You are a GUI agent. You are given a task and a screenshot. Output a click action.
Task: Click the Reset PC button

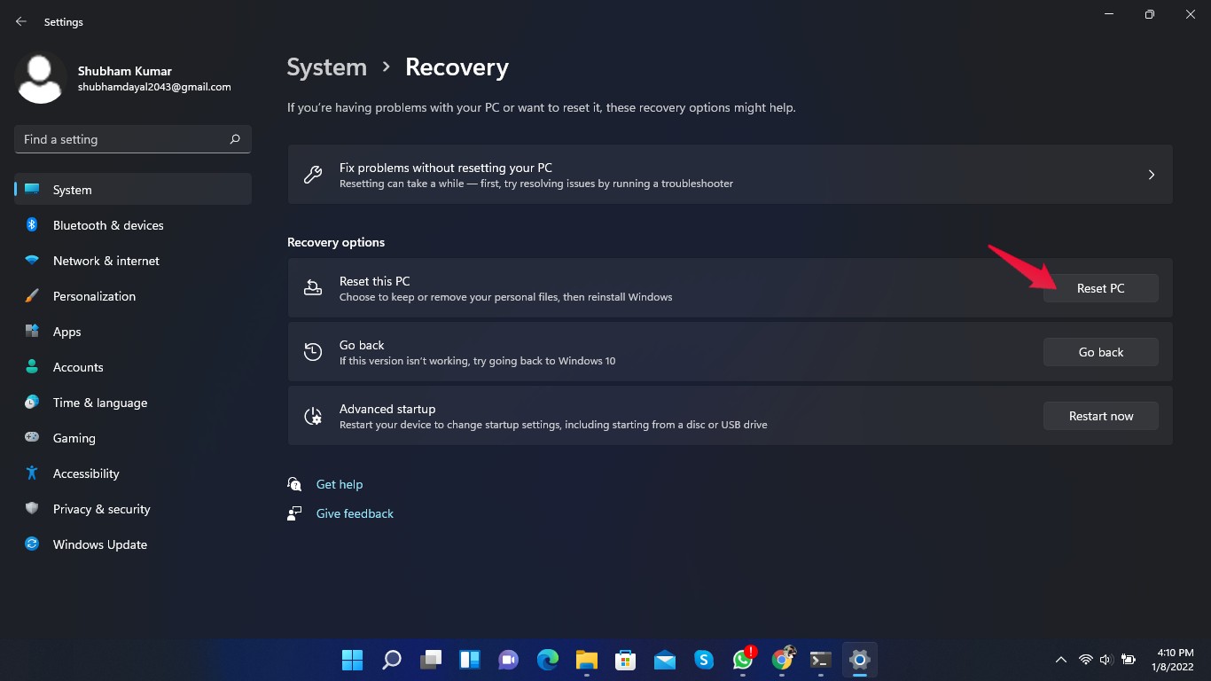coord(1100,287)
